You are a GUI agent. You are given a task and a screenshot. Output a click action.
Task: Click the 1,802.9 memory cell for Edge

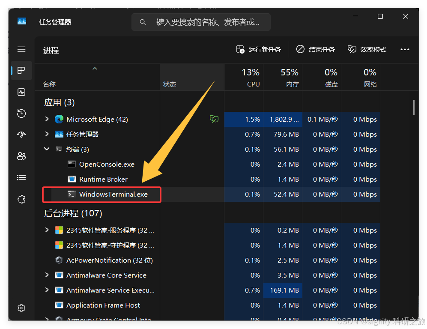tap(283, 119)
